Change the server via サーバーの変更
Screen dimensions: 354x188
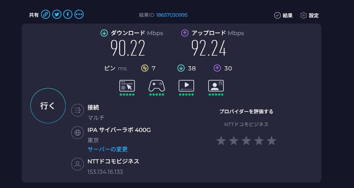tap(108, 149)
